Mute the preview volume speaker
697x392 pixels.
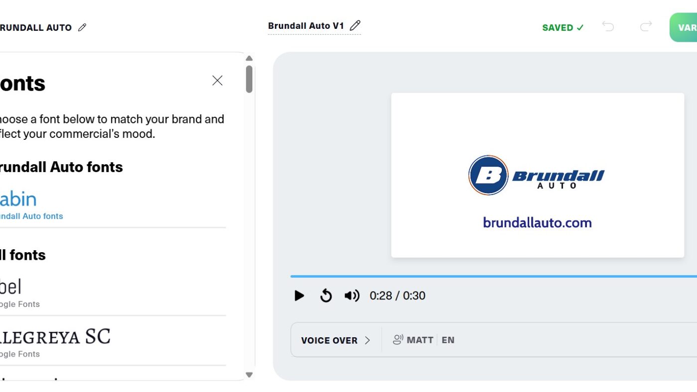point(351,296)
